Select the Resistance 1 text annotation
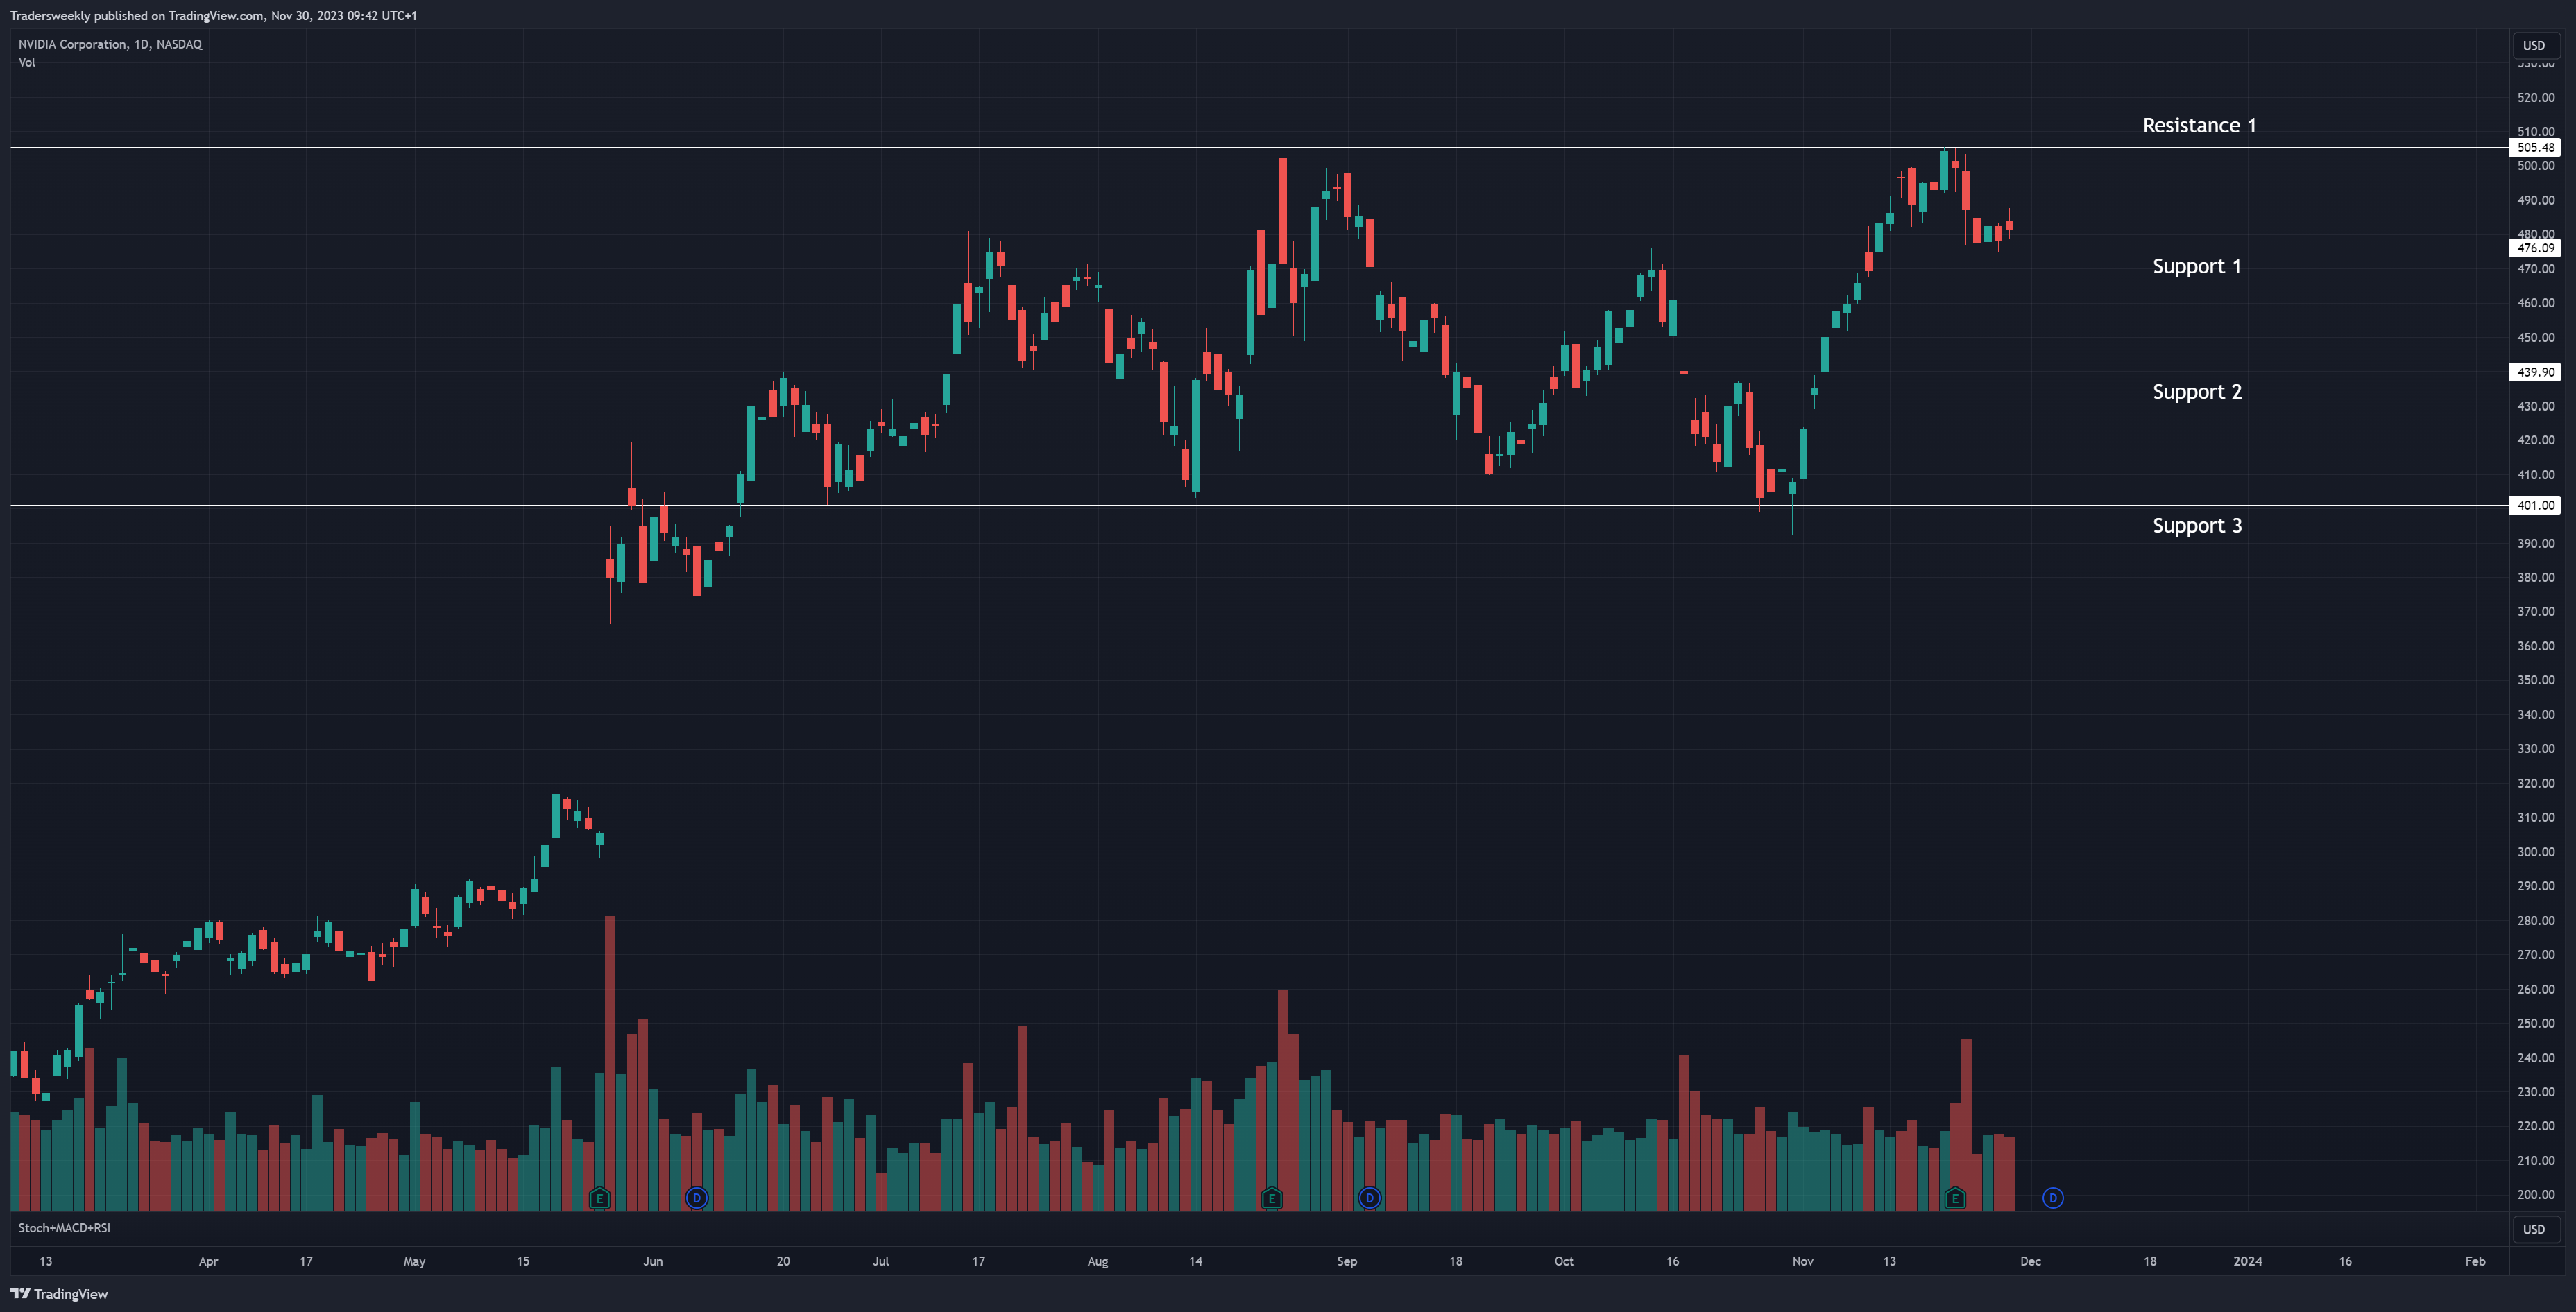 2199,125
